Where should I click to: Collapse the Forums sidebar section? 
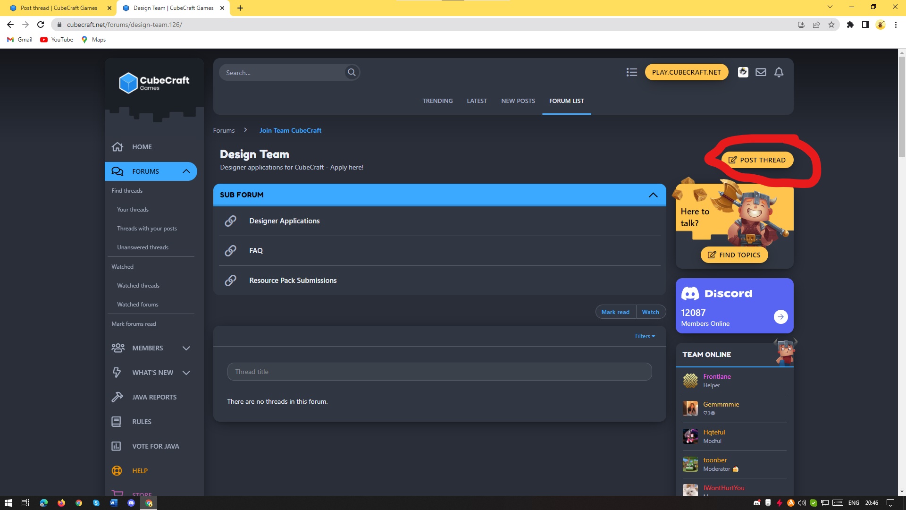pyautogui.click(x=186, y=171)
